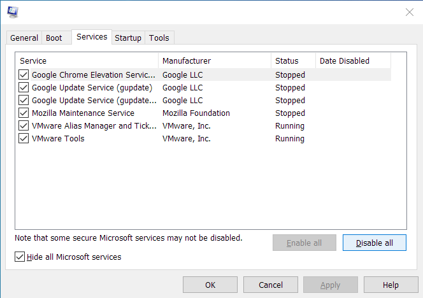Image resolution: width=423 pixels, height=298 pixels.
Task: Go to the Startup tab
Action: (128, 38)
